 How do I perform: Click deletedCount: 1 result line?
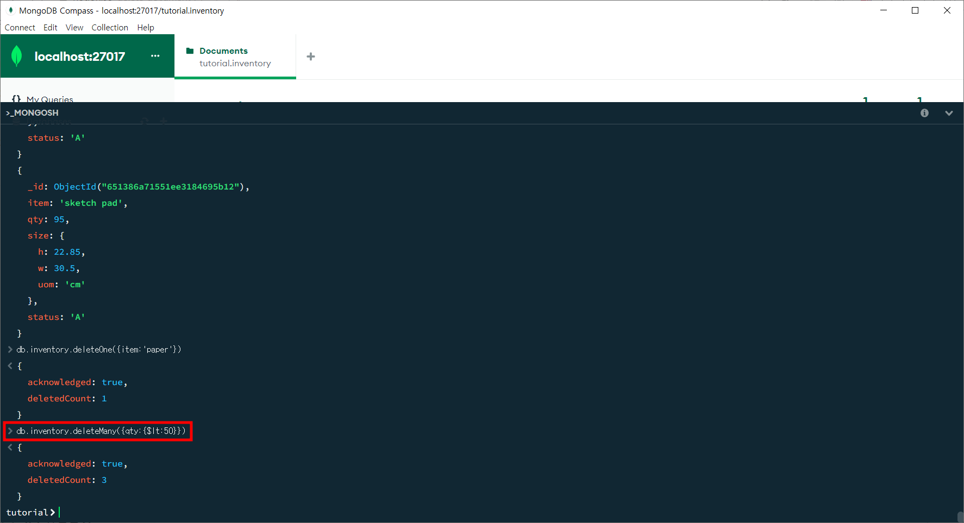[67, 399]
